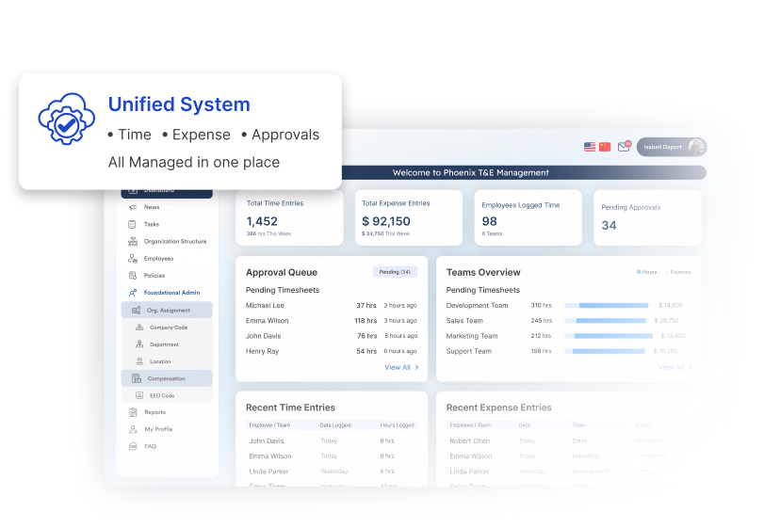Click the Department icon
Screen dimensions: 764x528
point(139,344)
